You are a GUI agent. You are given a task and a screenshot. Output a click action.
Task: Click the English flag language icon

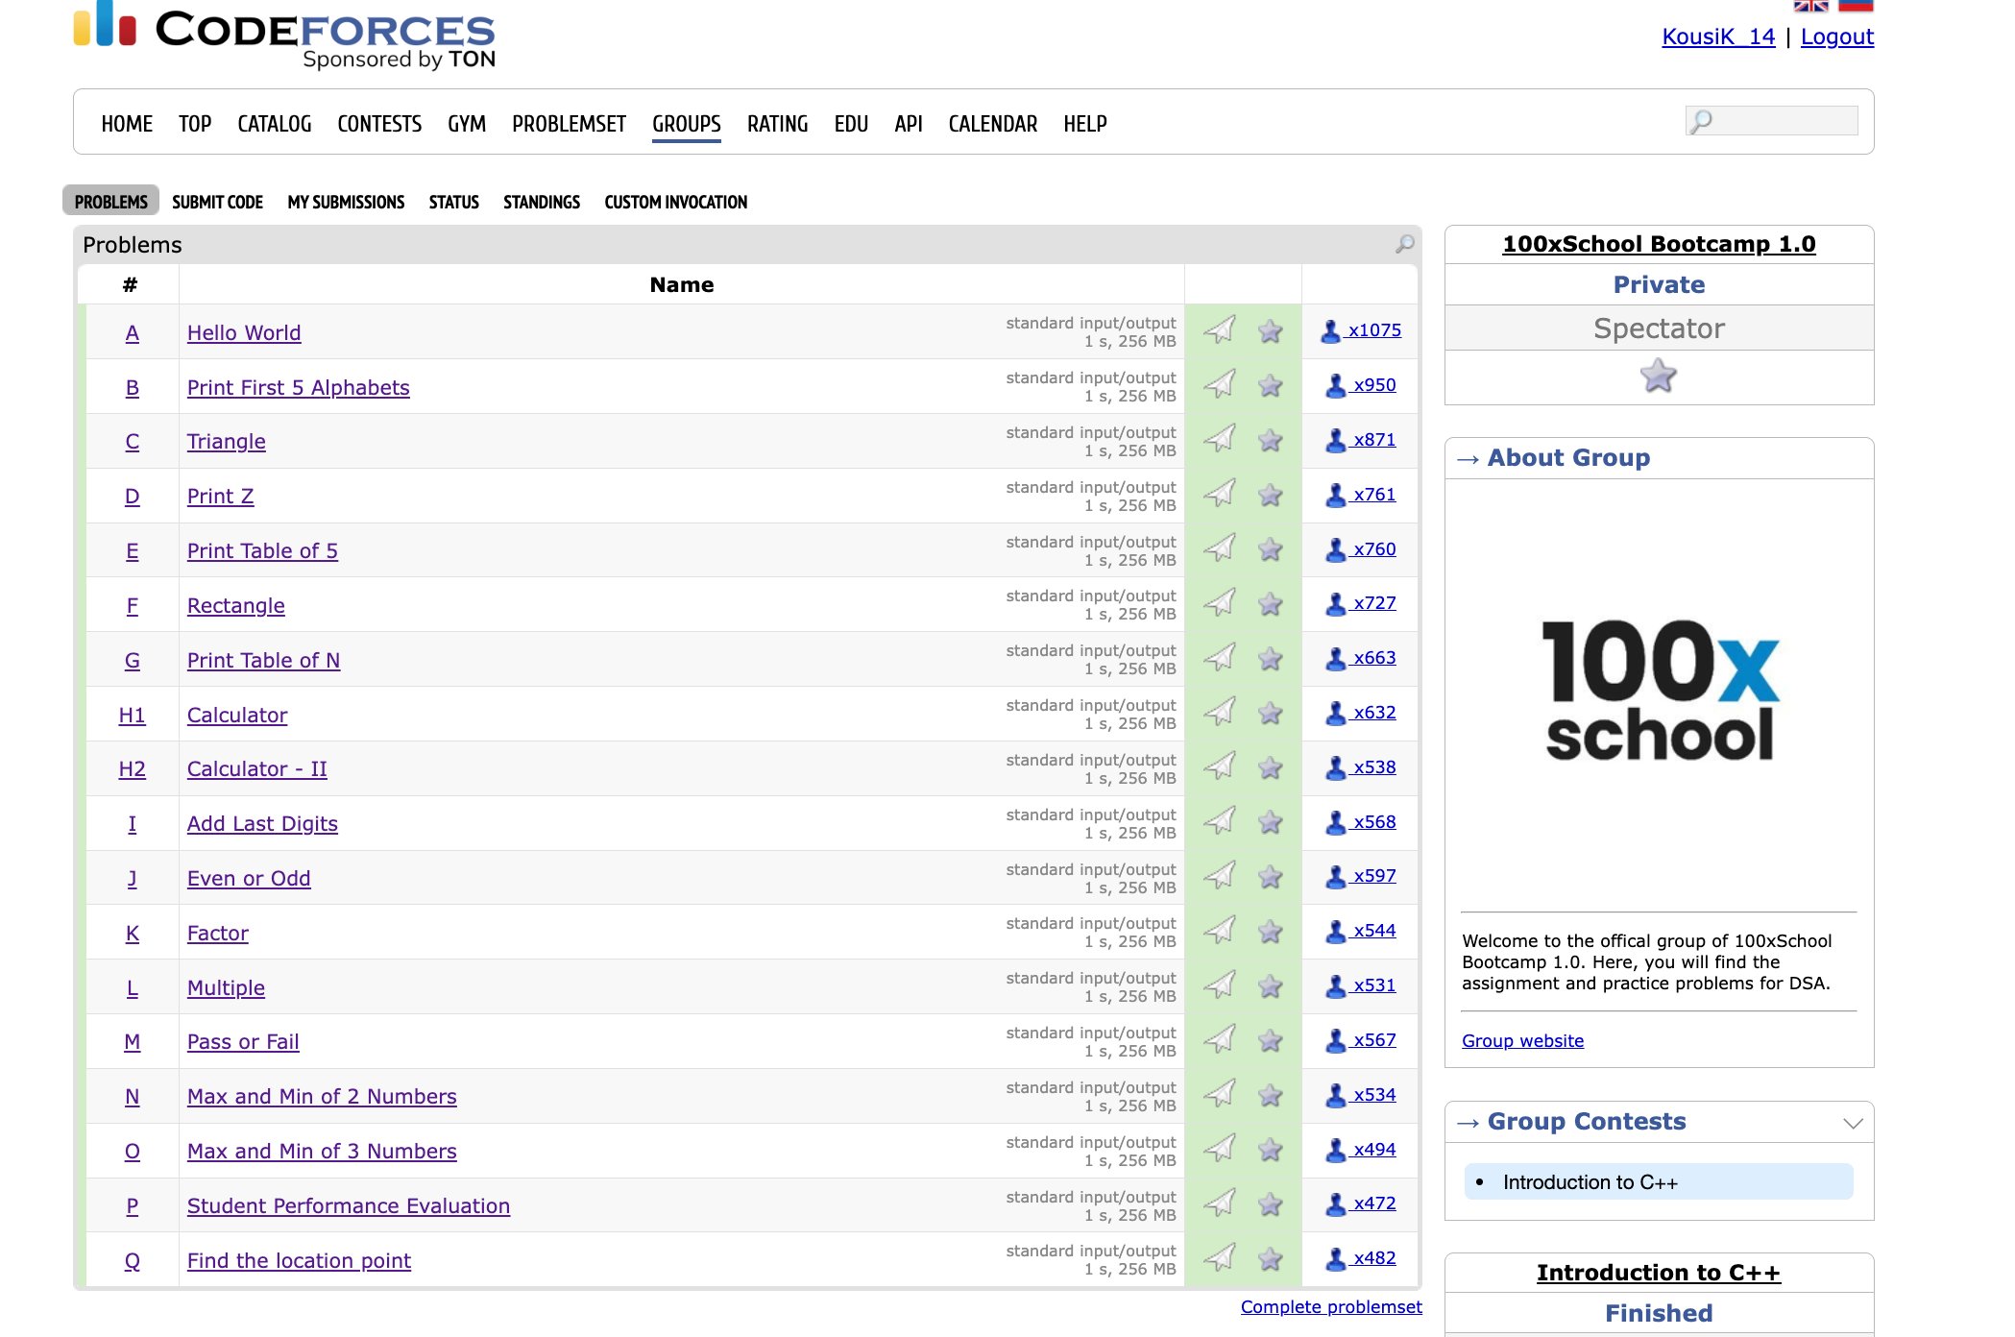pos(1810,6)
